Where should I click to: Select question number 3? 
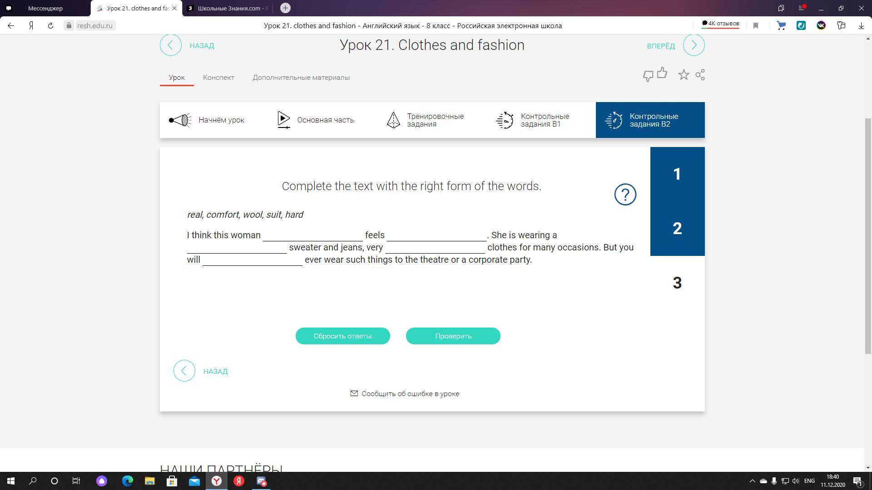tap(677, 283)
